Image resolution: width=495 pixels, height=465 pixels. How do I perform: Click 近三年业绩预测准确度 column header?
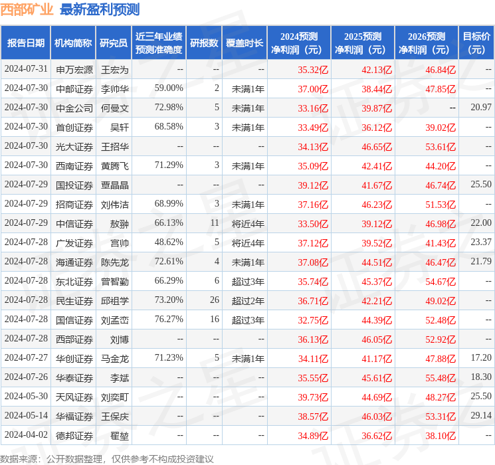(x=159, y=43)
